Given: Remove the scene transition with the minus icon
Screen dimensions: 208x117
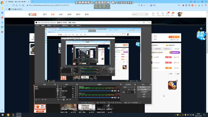Looking at the screenshot, I should point(132,90).
